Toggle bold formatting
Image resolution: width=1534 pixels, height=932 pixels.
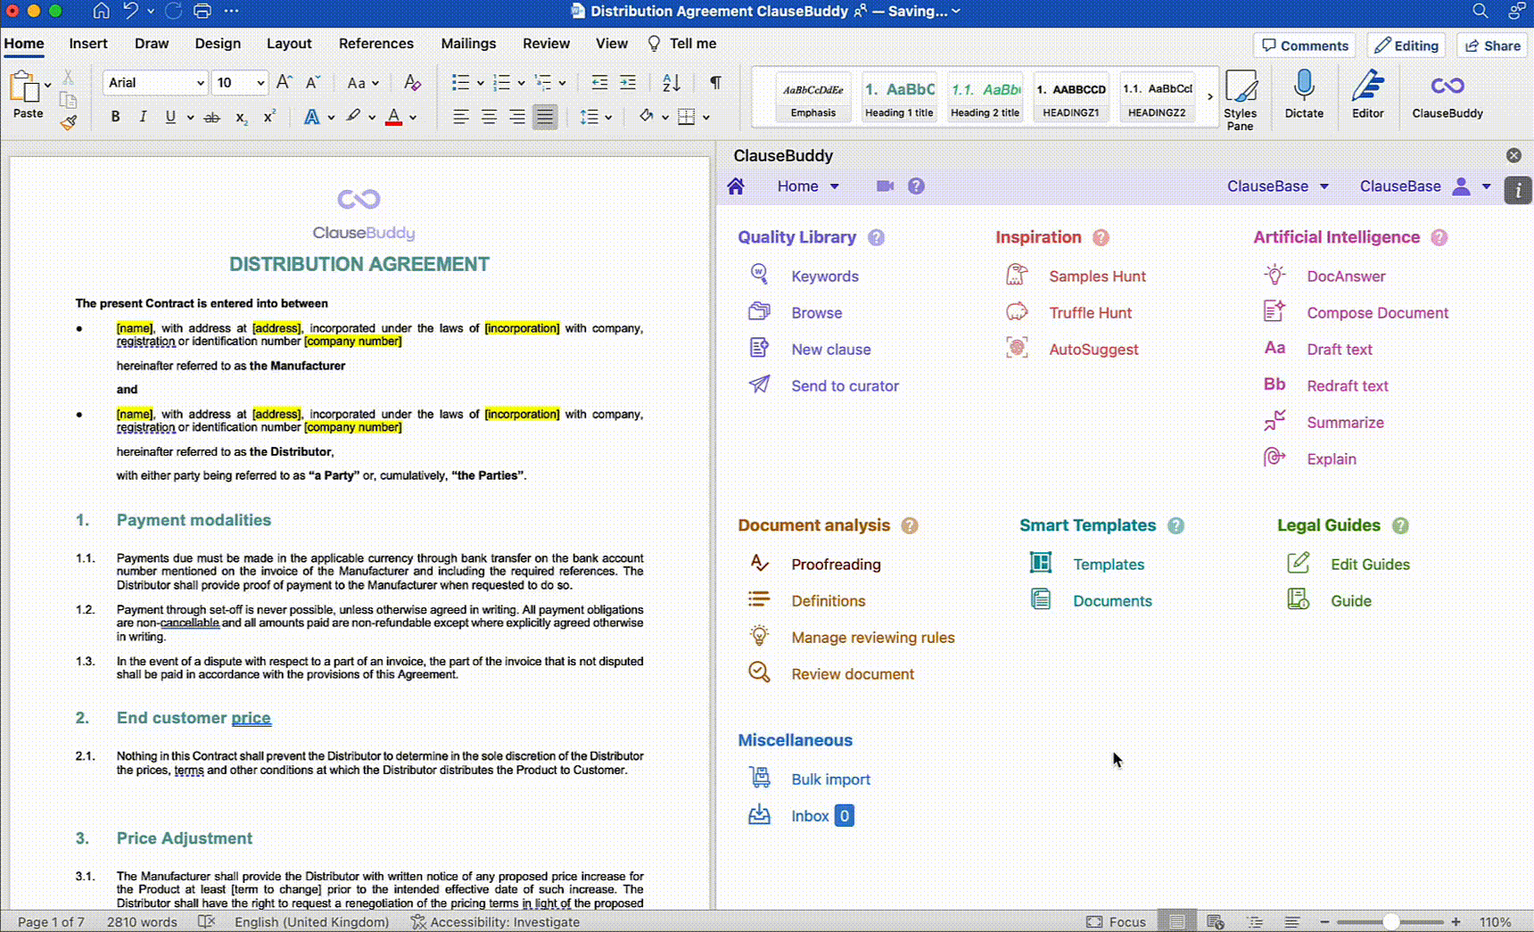coord(115,117)
